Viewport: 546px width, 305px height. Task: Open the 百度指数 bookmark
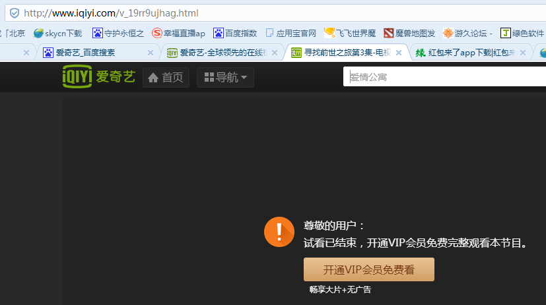tap(235, 33)
